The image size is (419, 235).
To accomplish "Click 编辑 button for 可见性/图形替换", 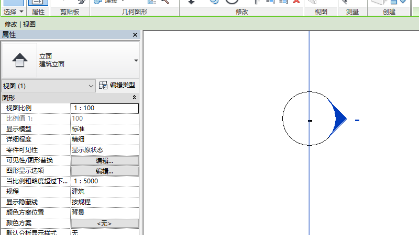I will (x=104, y=160).
